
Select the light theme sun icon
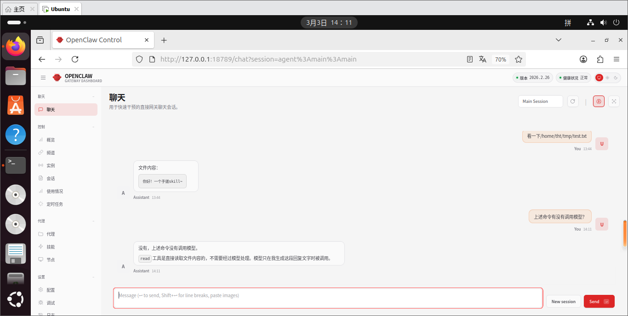click(607, 78)
